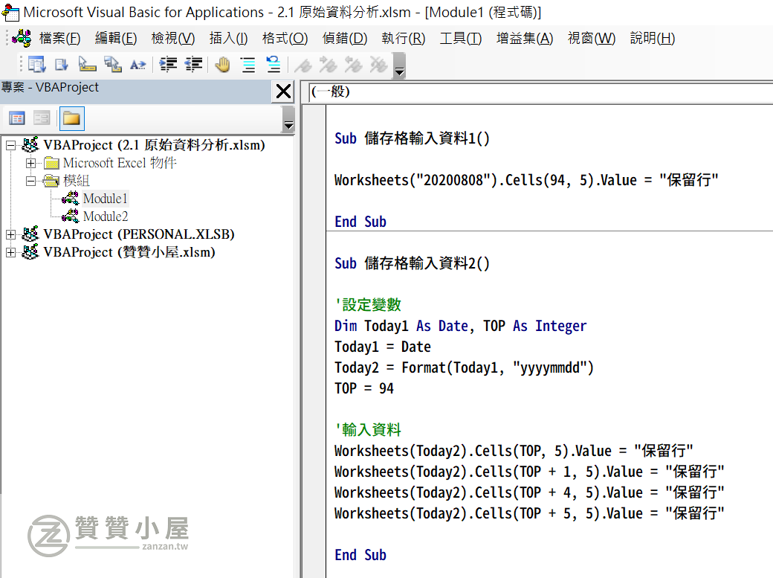Select VBAProject (2.1 原始資料分析.xlsm) tree row
Viewport: 773px width, 578px height.
pos(154,145)
